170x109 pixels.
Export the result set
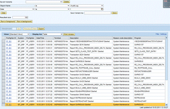point(41,29)
